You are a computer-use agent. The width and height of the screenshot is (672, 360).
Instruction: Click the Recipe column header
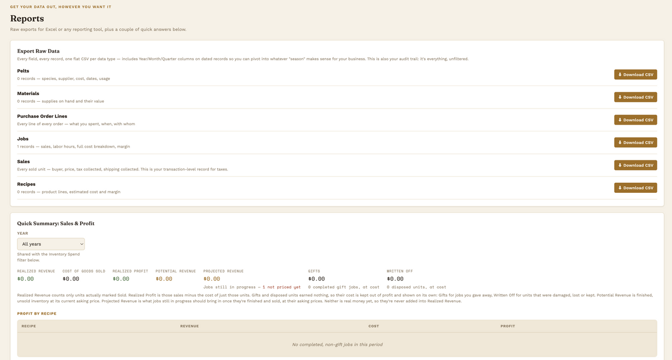pyautogui.click(x=29, y=326)
